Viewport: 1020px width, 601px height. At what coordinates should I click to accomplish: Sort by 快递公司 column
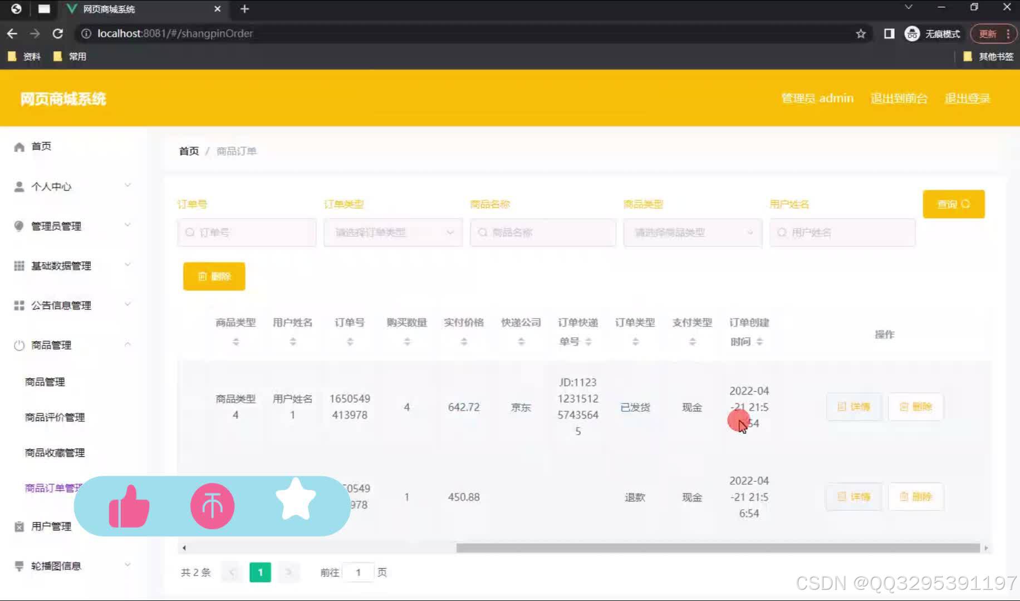click(x=521, y=342)
